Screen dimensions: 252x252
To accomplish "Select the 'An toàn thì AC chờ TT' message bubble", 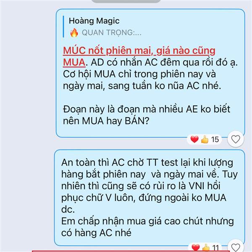I will point(150,198).
